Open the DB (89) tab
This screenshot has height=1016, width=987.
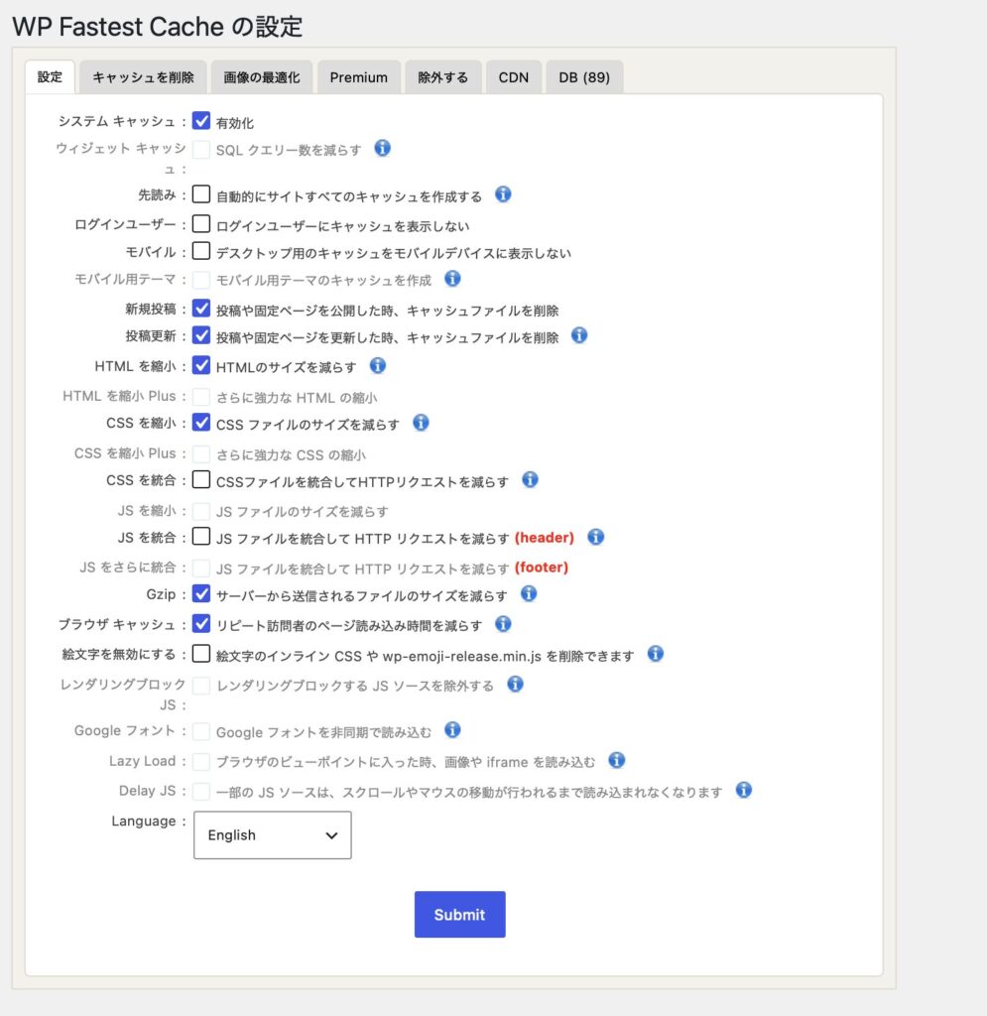point(584,77)
